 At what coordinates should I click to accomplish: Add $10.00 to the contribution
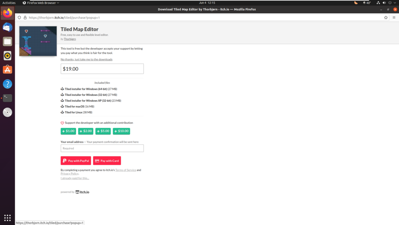[x=121, y=131]
